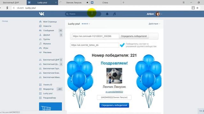
Task: Switch to Ленчик Ленусик browser tab
Action: coord(74,3)
